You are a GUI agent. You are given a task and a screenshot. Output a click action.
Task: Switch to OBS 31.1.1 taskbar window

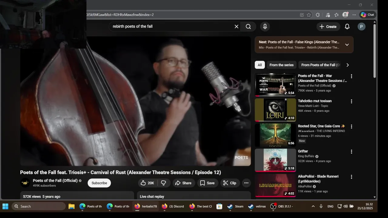pyautogui.click(x=282, y=206)
